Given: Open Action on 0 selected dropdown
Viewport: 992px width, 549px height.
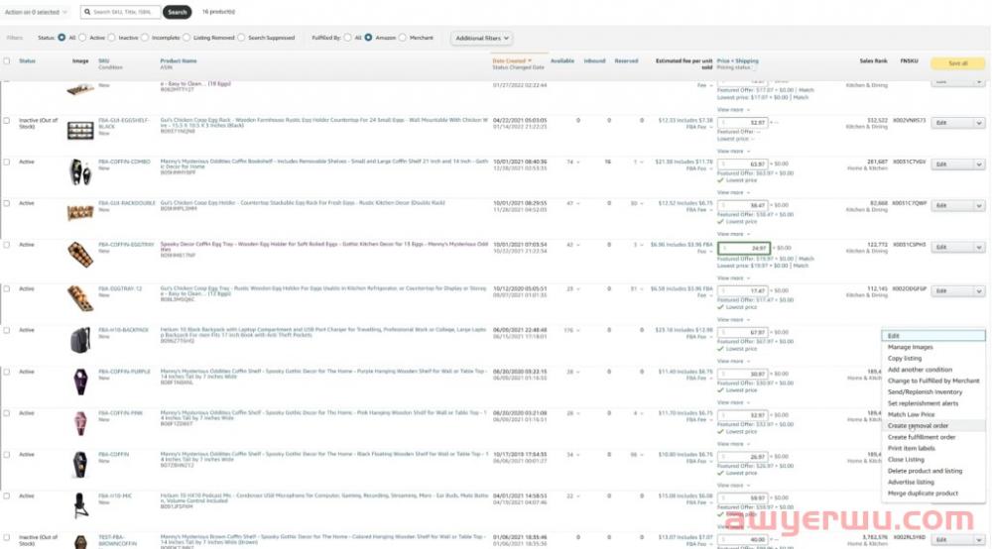Looking at the screenshot, I should coord(36,12).
